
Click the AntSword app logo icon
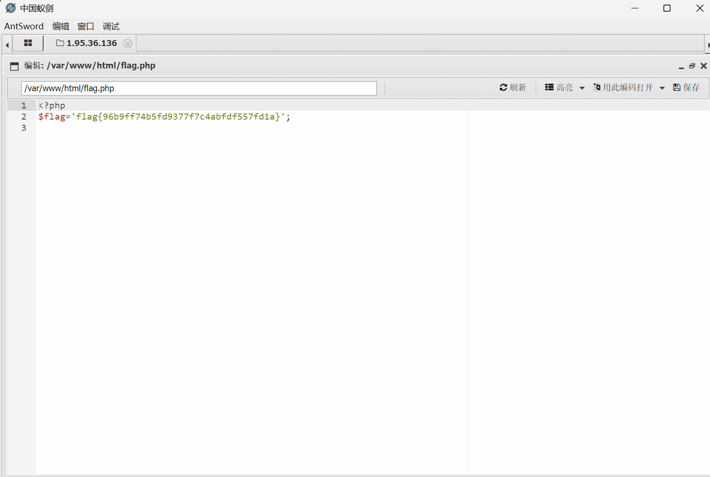point(11,8)
